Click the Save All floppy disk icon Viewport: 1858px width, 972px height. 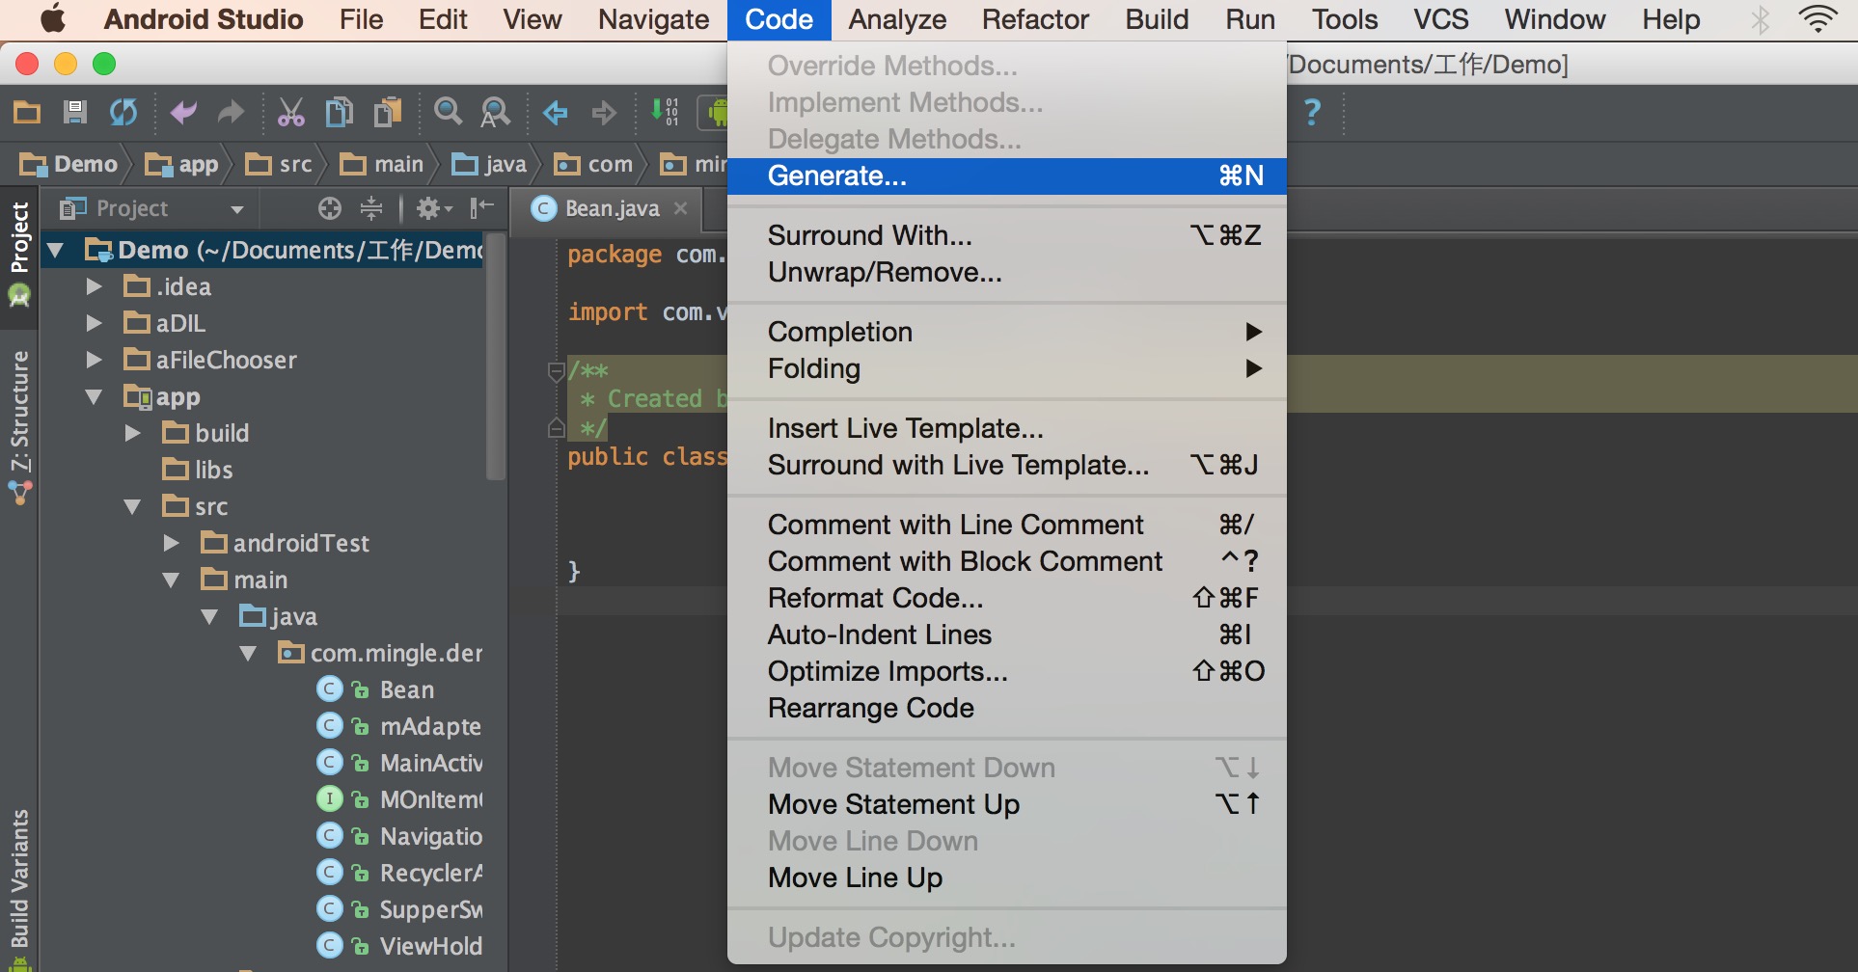click(75, 112)
